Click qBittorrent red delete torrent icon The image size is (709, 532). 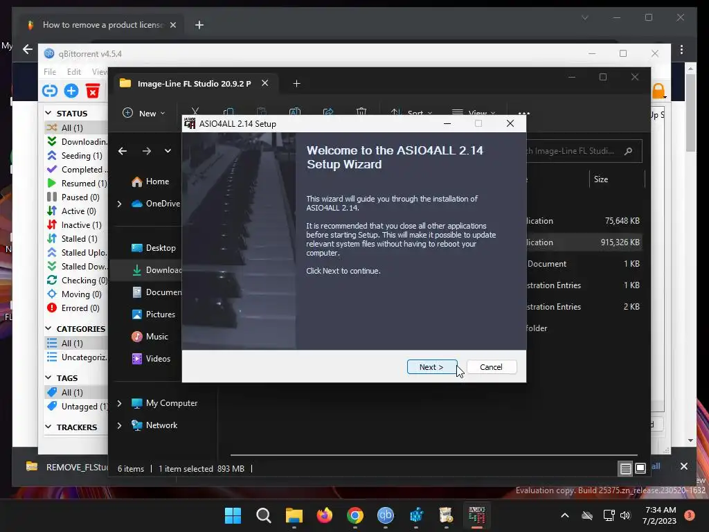point(93,91)
